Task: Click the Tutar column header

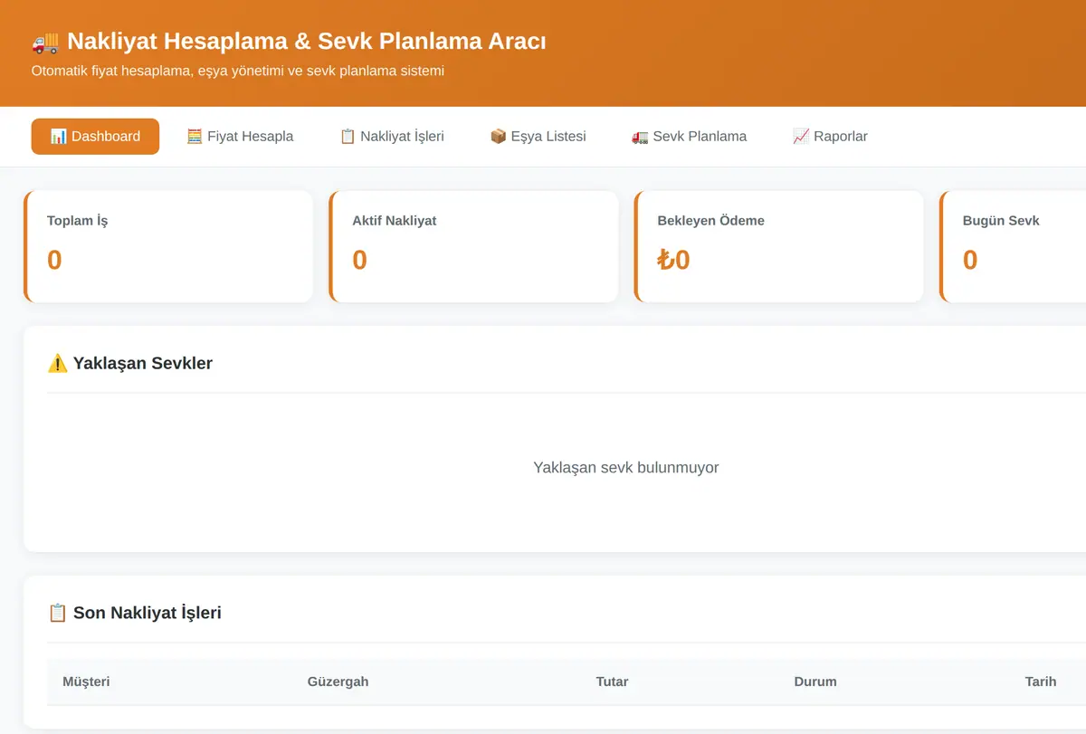Action: point(612,682)
